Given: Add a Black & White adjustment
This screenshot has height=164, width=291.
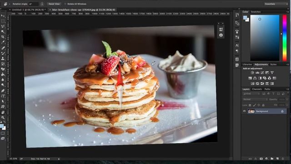Looking at the screenshot, I should tap(260, 78).
